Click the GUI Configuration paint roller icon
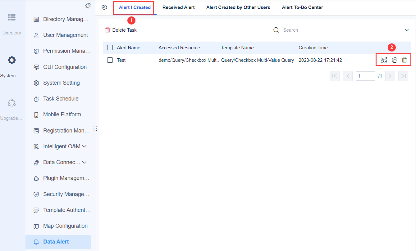This screenshot has height=251, width=416. [x=36, y=67]
